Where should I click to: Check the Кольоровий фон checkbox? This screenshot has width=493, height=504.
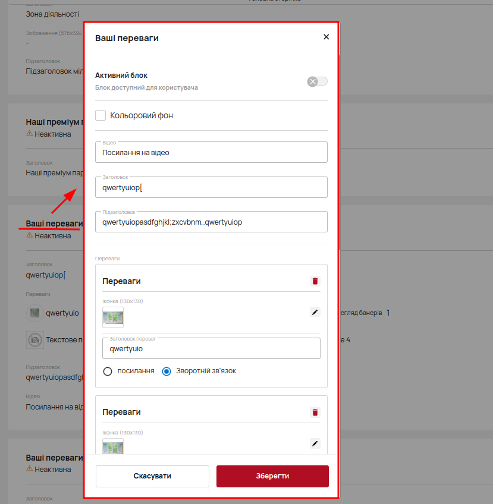pos(101,115)
